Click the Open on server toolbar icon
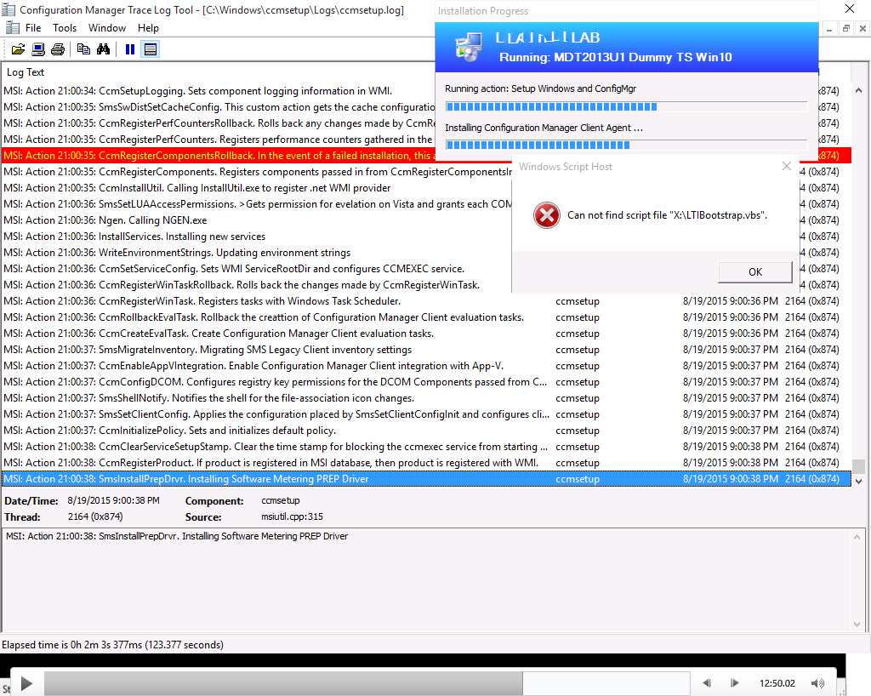The width and height of the screenshot is (871, 696). [x=38, y=49]
